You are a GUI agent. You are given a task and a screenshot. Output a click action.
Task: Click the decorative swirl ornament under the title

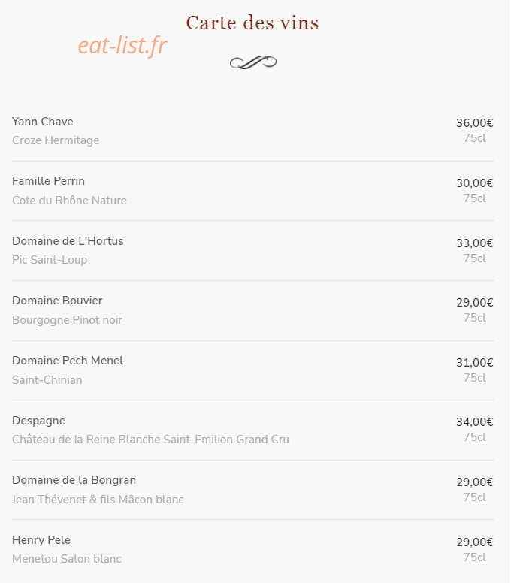tap(253, 62)
